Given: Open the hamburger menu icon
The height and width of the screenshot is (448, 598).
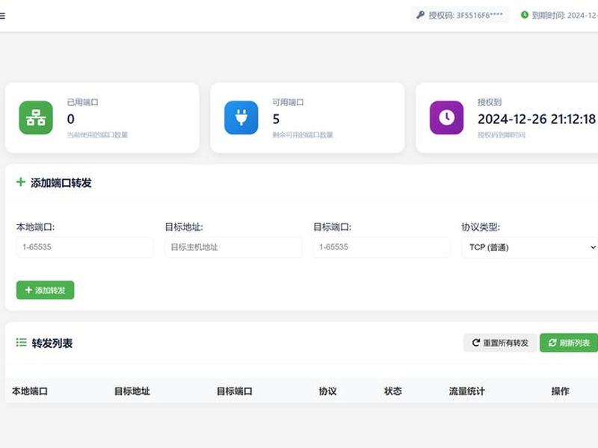Looking at the screenshot, I should (2, 16).
